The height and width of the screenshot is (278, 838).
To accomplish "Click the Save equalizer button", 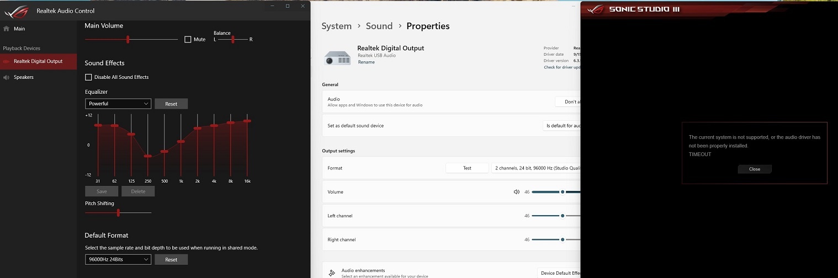I will [x=102, y=191].
